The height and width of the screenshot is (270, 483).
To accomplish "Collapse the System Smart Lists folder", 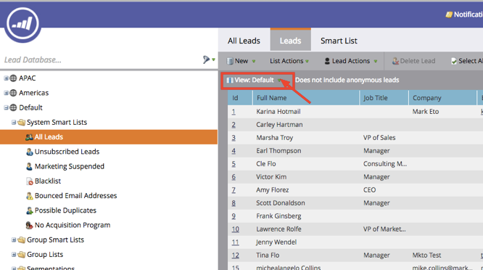I will (14, 123).
